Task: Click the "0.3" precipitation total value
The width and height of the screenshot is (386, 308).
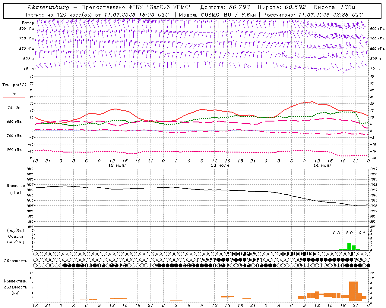Action: point(336,233)
